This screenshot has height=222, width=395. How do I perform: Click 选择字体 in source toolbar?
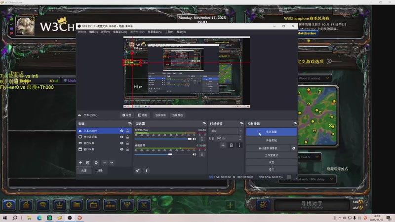(160, 115)
